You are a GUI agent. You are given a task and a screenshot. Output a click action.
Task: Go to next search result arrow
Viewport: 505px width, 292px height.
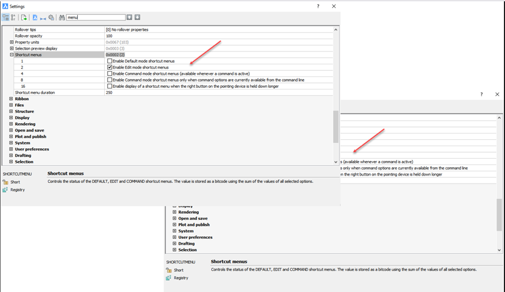click(x=137, y=17)
